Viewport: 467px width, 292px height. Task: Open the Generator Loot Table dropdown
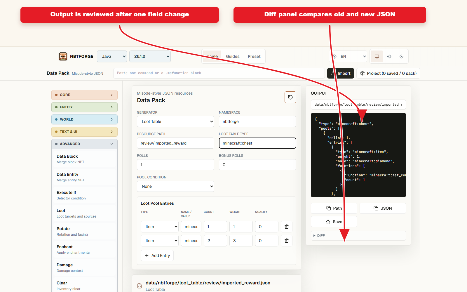point(175,121)
